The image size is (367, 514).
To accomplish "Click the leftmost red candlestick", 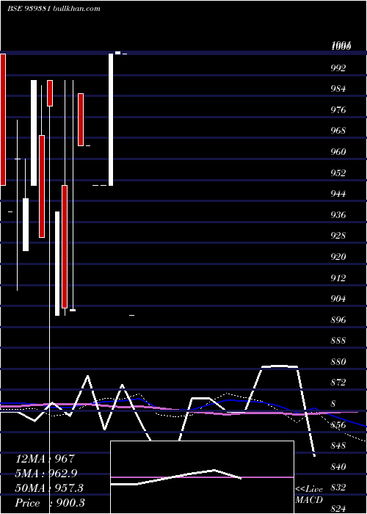I will (x=3, y=120).
